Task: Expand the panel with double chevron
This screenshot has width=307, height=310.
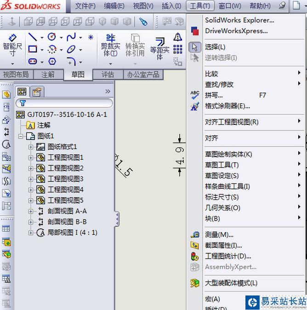Action: pos(108,91)
